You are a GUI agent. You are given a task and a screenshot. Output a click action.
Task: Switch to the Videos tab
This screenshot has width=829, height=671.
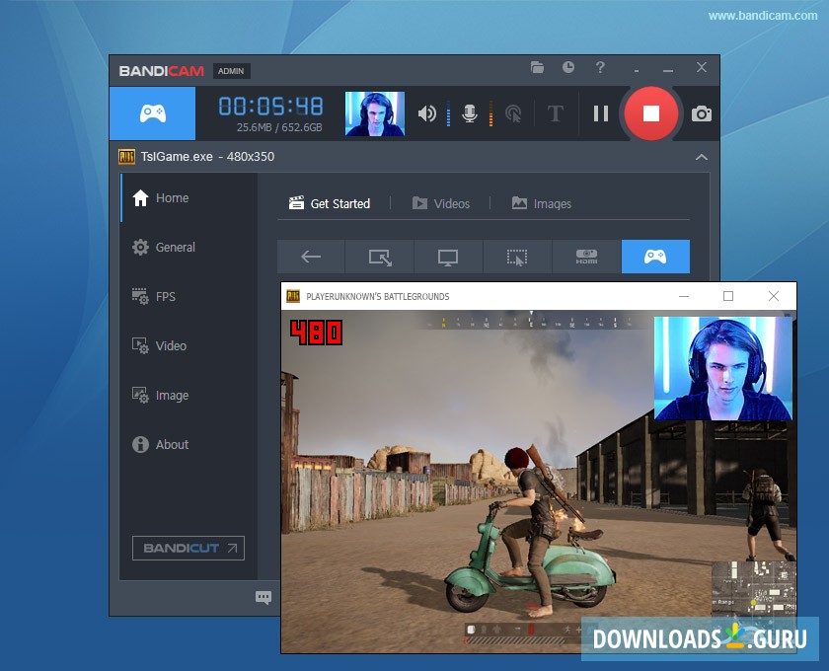441,203
